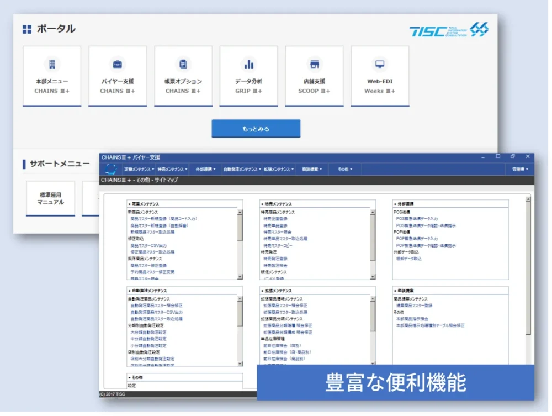The width and height of the screenshot is (552, 416).
Task: Click the monitor icon on the Web-EDI card
Action: point(380,64)
